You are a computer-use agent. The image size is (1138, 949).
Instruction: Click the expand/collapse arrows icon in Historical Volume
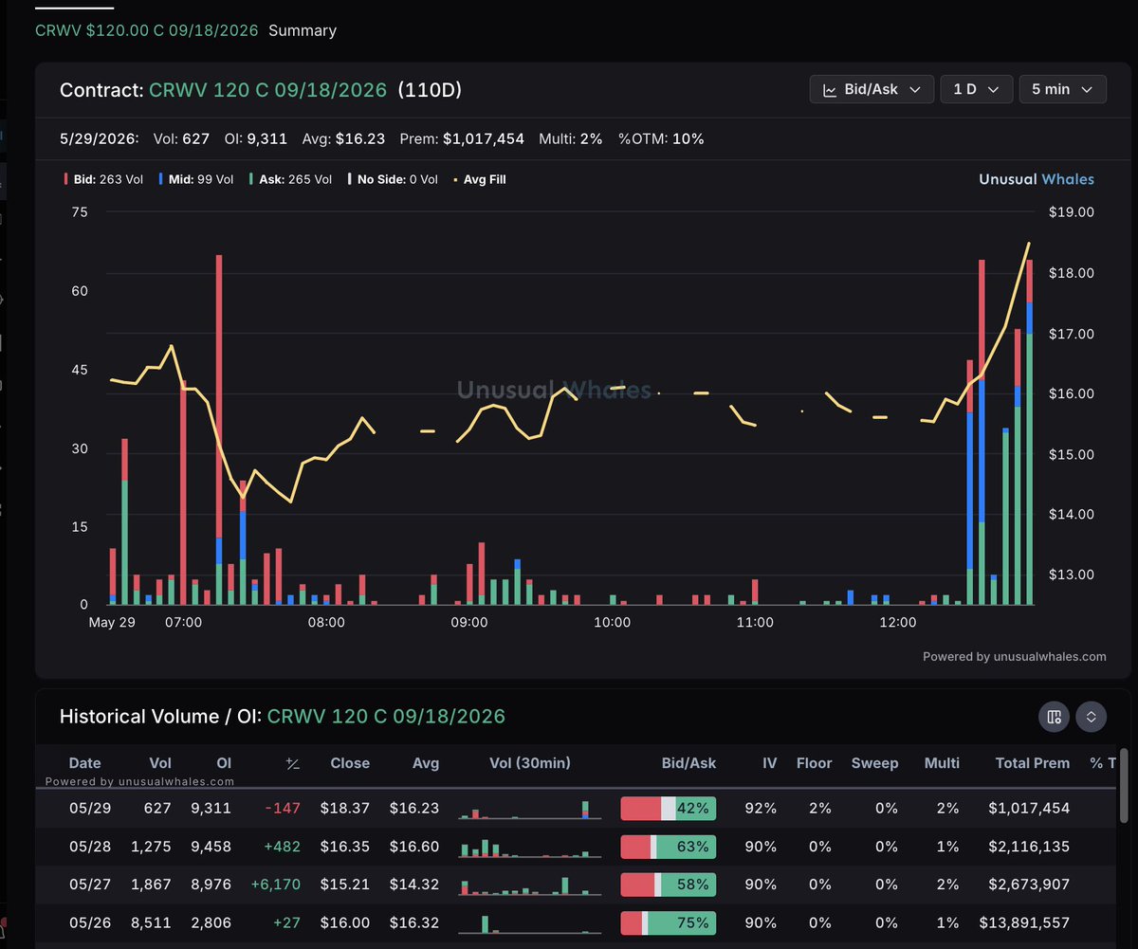coord(1092,717)
